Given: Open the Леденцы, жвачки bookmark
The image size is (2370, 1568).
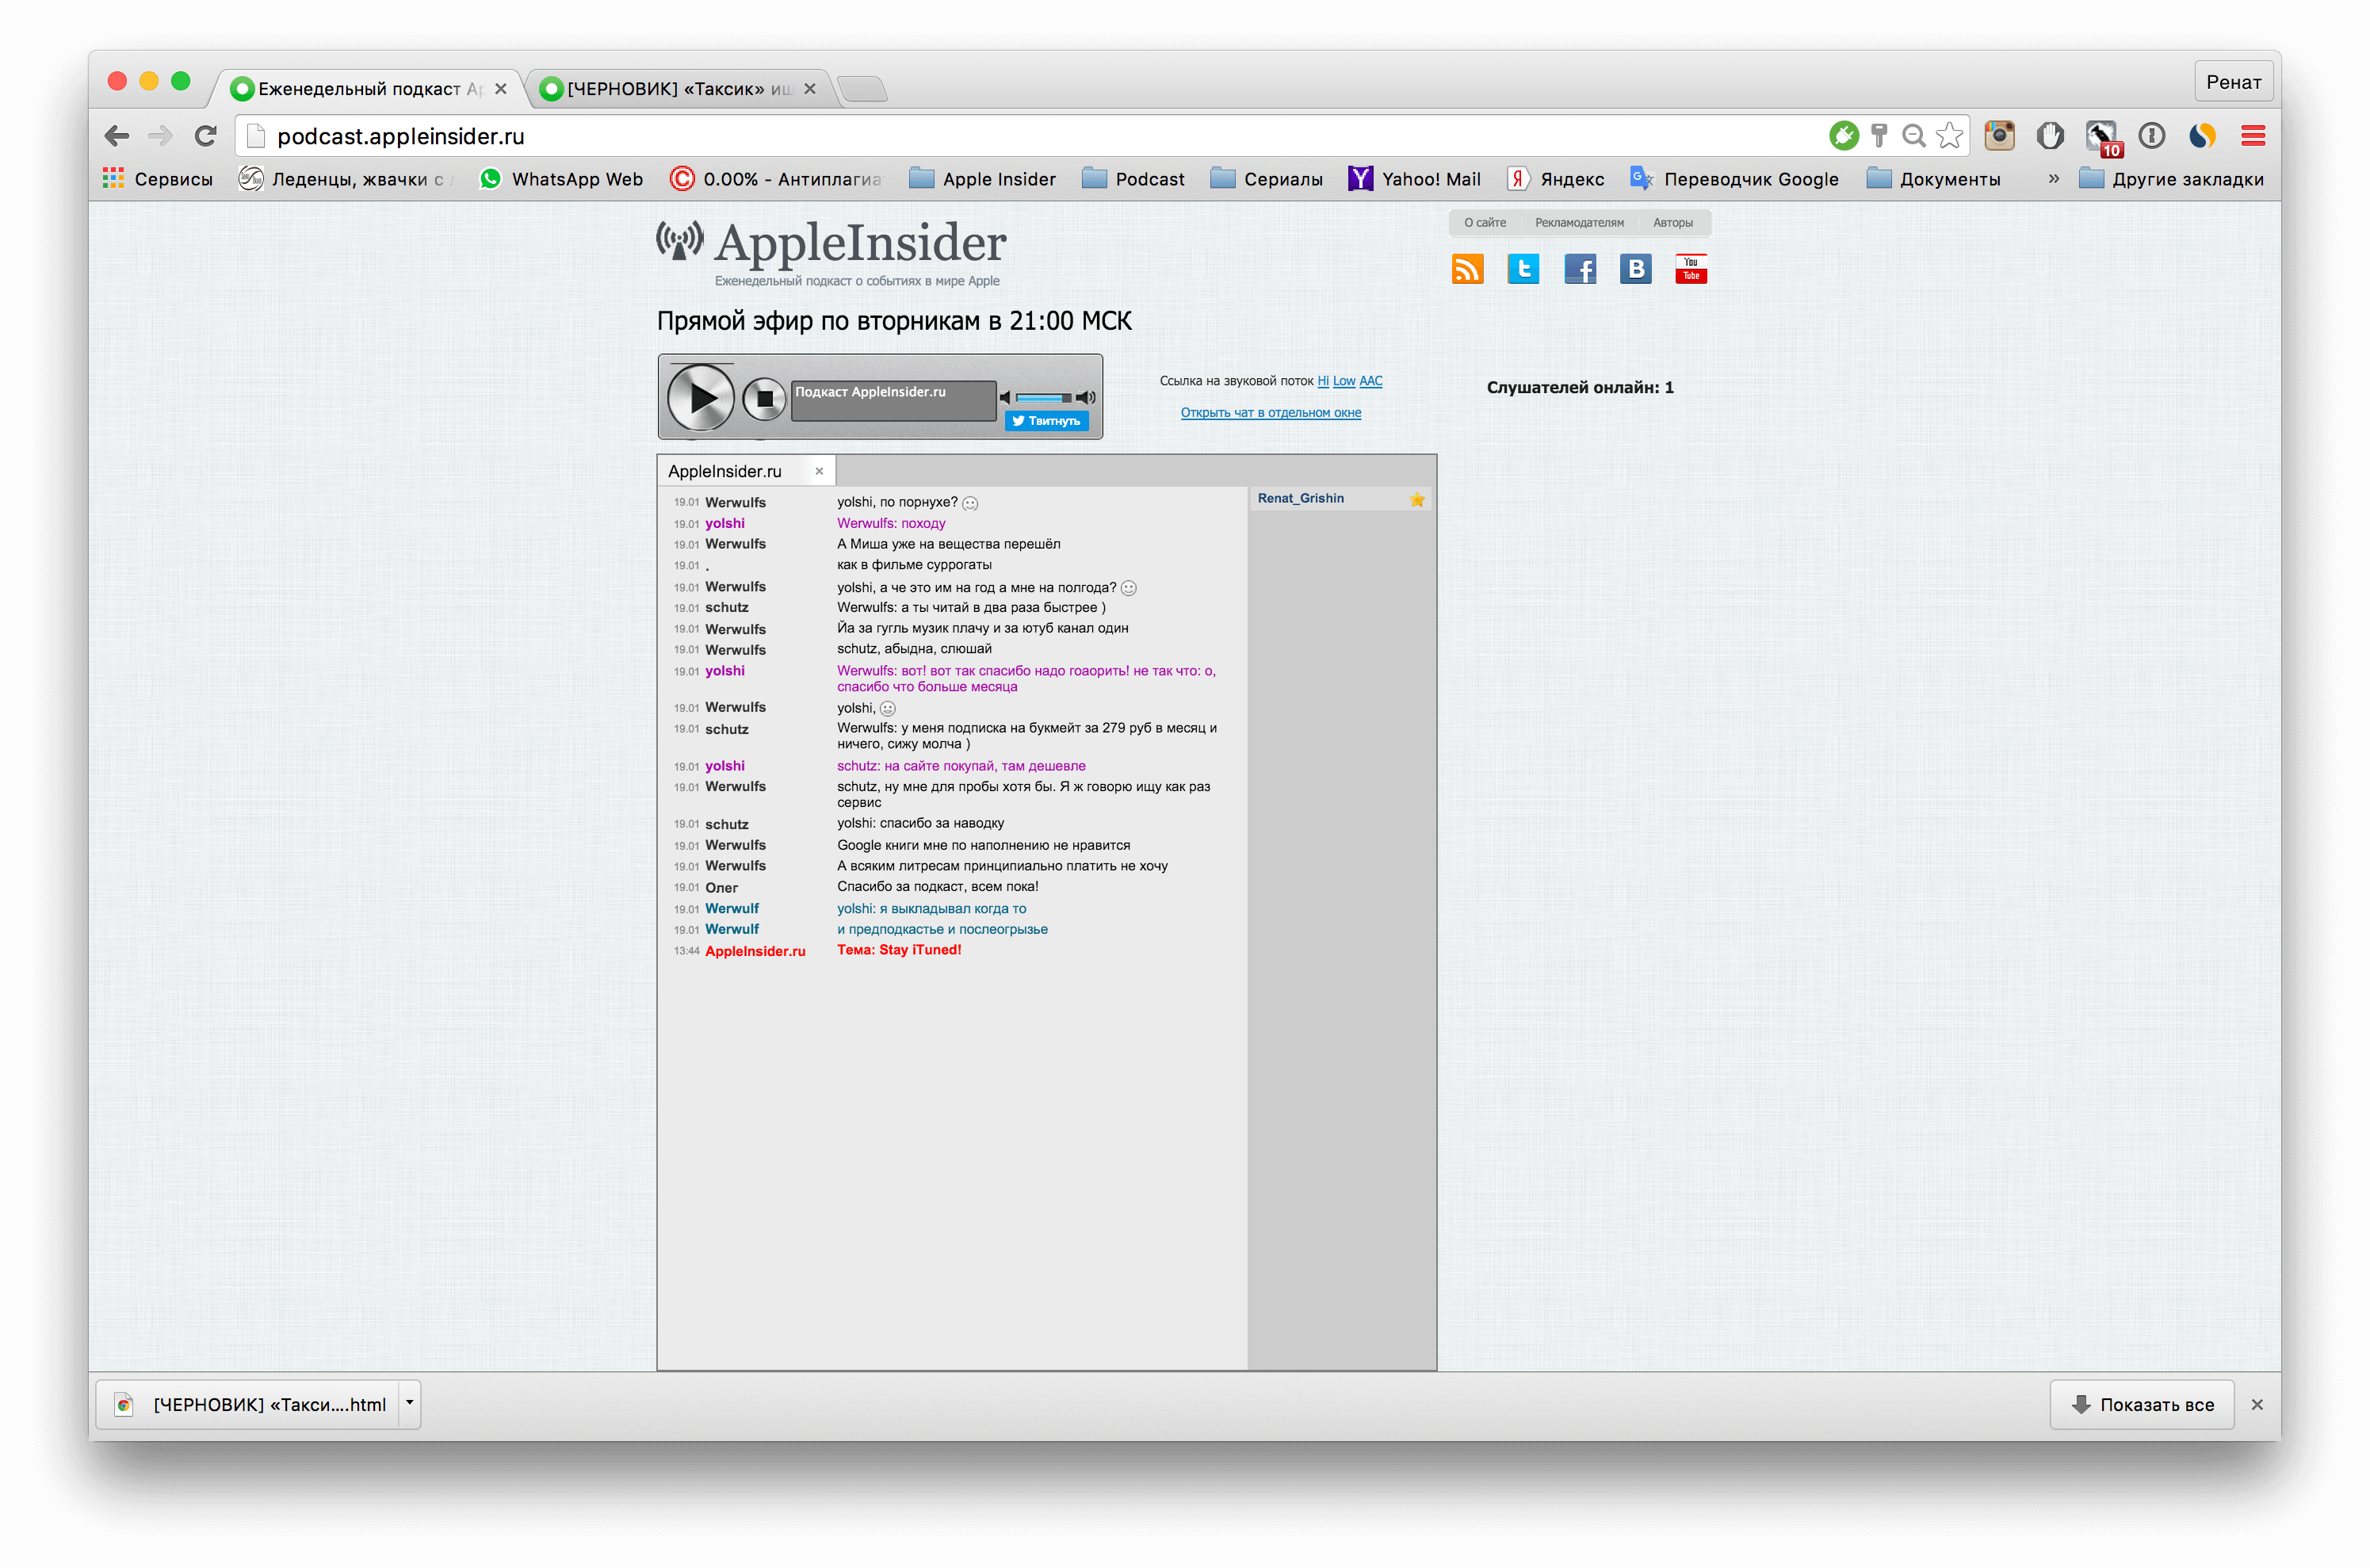Looking at the screenshot, I should [x=347, y=179].
